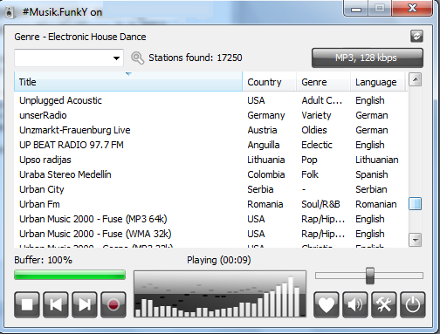The image size is (440, 334).
Task: Click the Oldies genre cell
Action: [x=314, y=130]
